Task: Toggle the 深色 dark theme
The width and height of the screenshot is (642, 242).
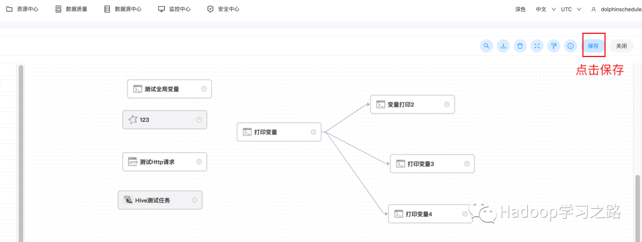Action: pos(520,10)
